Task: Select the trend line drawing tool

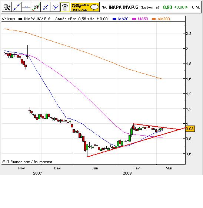Action: point(17,7)
